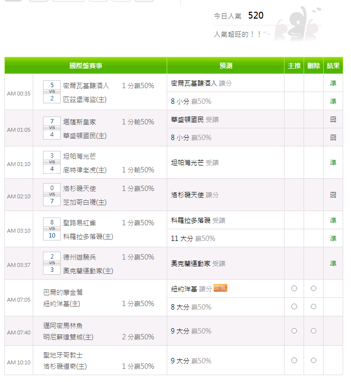
Task: Select 刪除 radio for 紐約洋基 讓分 prediction
Action: [313, 288]
